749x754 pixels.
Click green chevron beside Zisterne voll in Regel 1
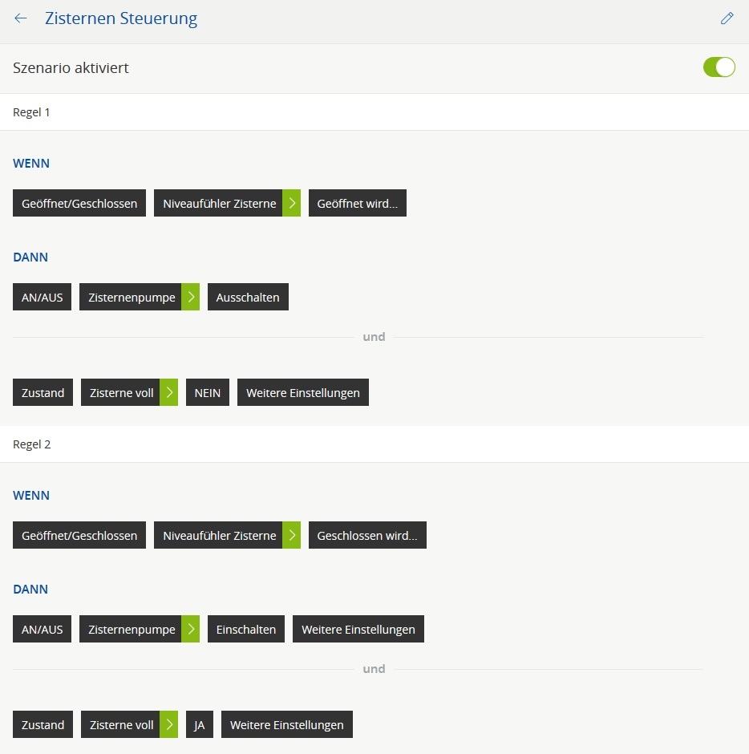(169, 393)
